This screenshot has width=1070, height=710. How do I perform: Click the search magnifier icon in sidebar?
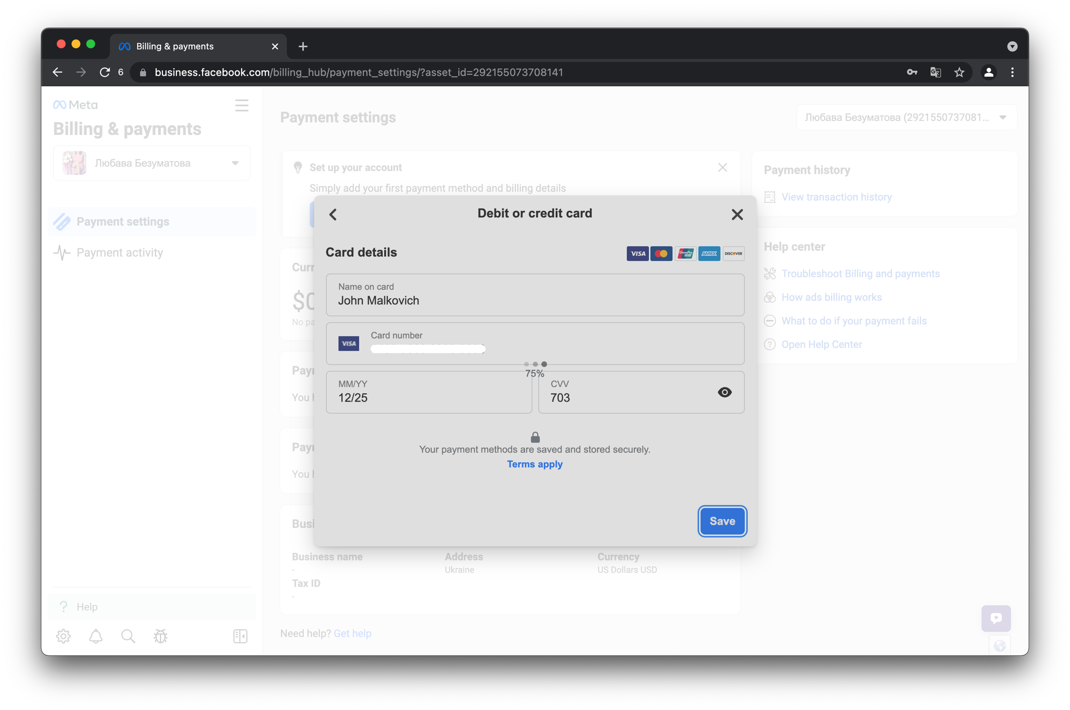[x=128, y=636]
